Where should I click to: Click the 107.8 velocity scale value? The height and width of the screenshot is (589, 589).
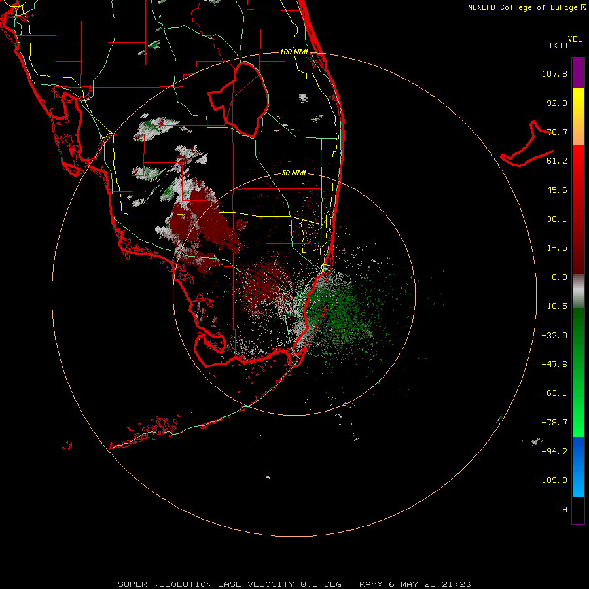[554, 73]
